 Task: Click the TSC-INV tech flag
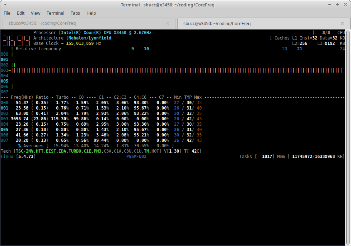coord(24,151)
